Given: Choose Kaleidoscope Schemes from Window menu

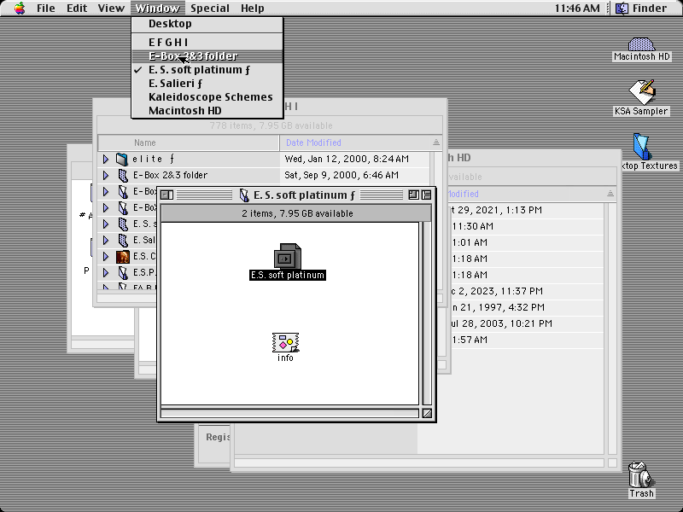Looking at the screenshot, I should pos(207,96).
